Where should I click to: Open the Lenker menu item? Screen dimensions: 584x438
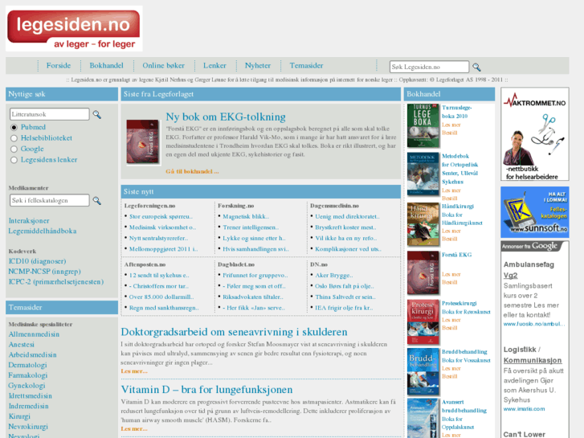(214, 66)
